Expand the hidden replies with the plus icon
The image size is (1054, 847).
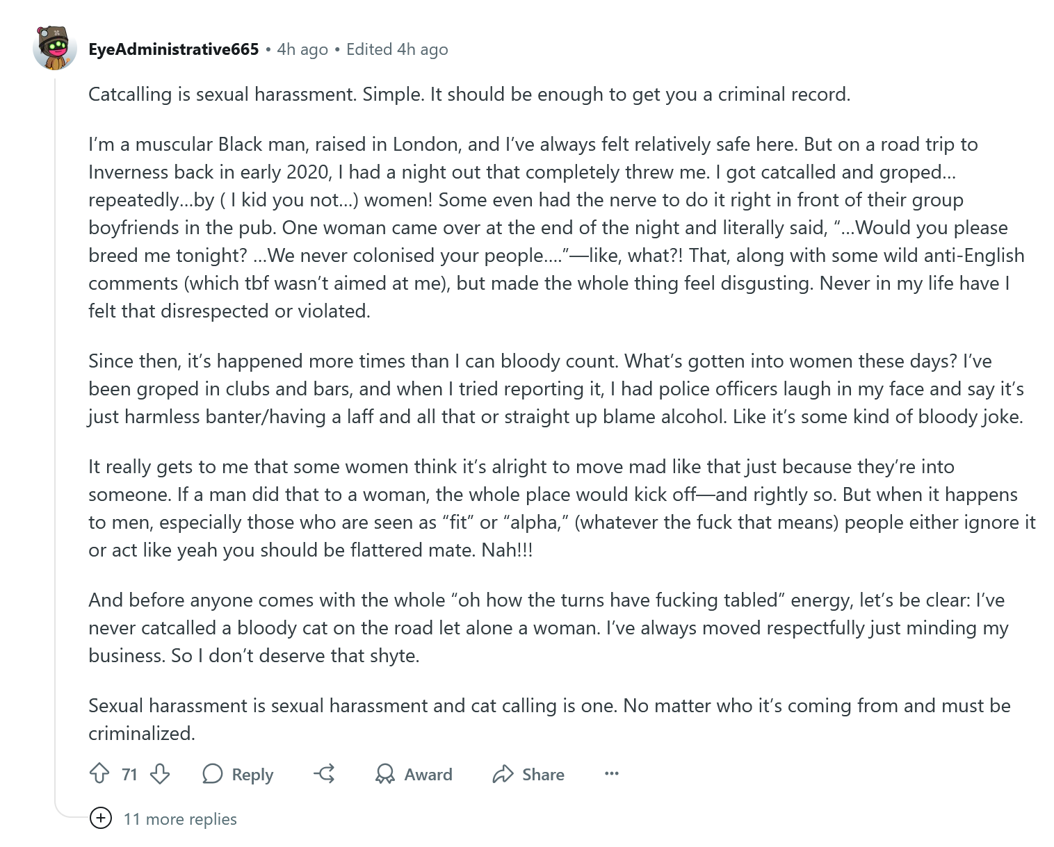click(x=101, y=819)
